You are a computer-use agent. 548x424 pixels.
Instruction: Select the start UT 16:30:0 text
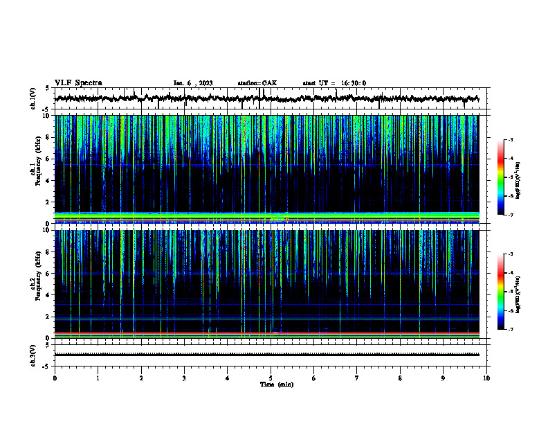(334, 83)
